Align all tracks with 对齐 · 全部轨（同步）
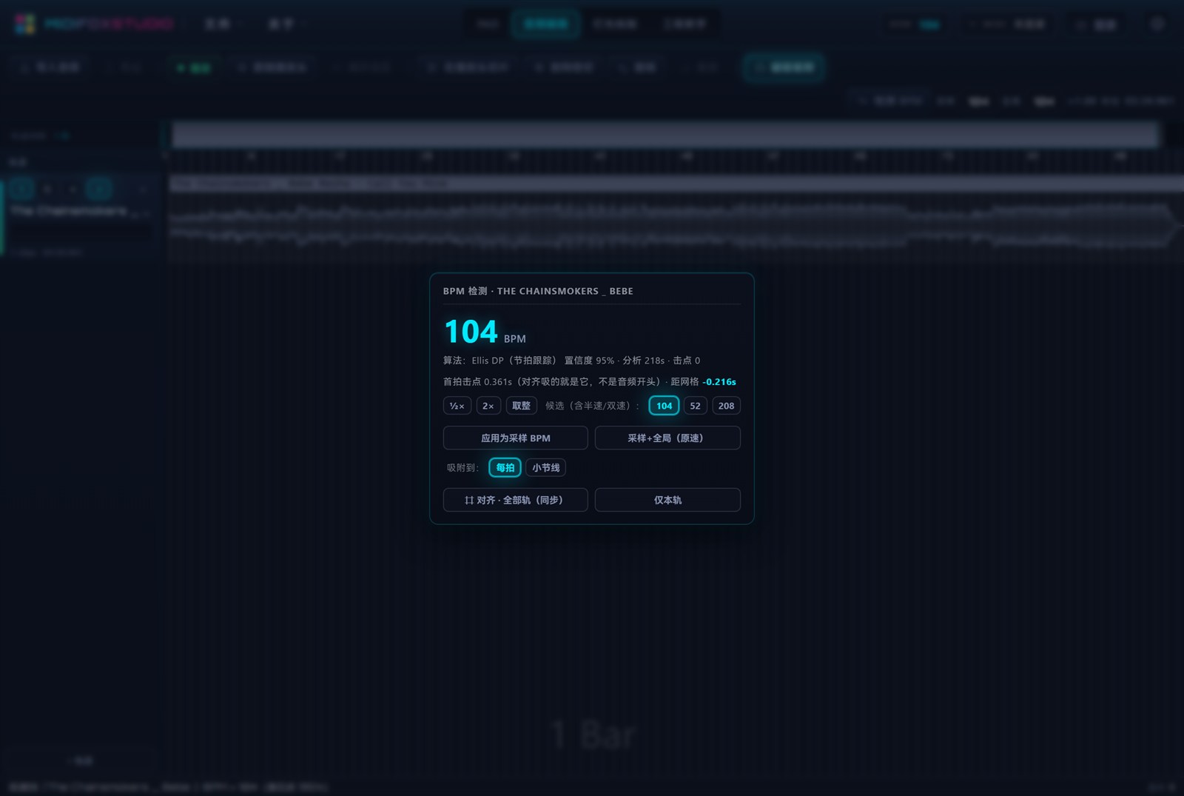The height and width of the screenshot is (796, 1184). point(516,500)
